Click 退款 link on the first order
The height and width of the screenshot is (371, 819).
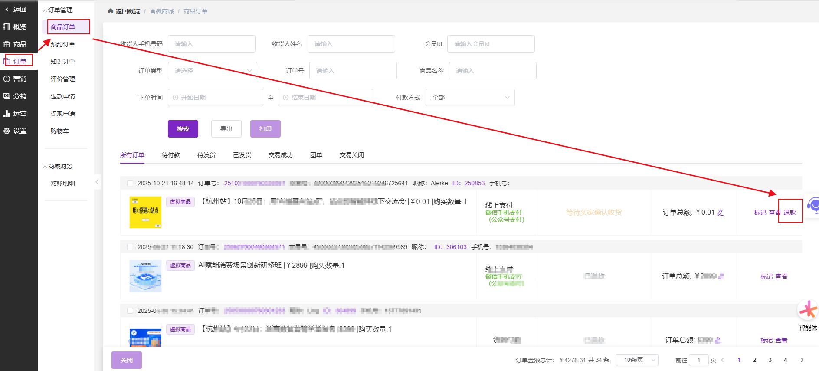[x=790, y=213]
